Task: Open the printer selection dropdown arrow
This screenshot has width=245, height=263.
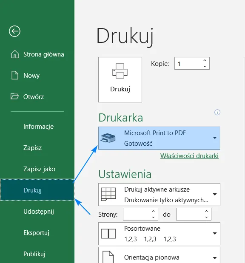Action: [x=215, y=138]
